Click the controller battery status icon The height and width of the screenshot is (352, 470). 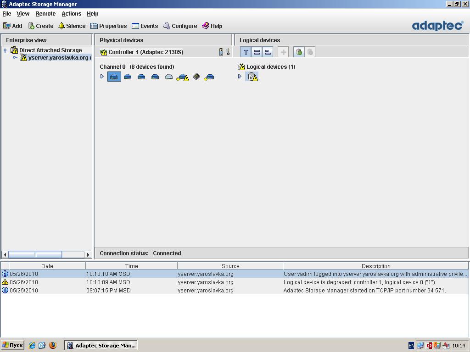pos(221,52)
